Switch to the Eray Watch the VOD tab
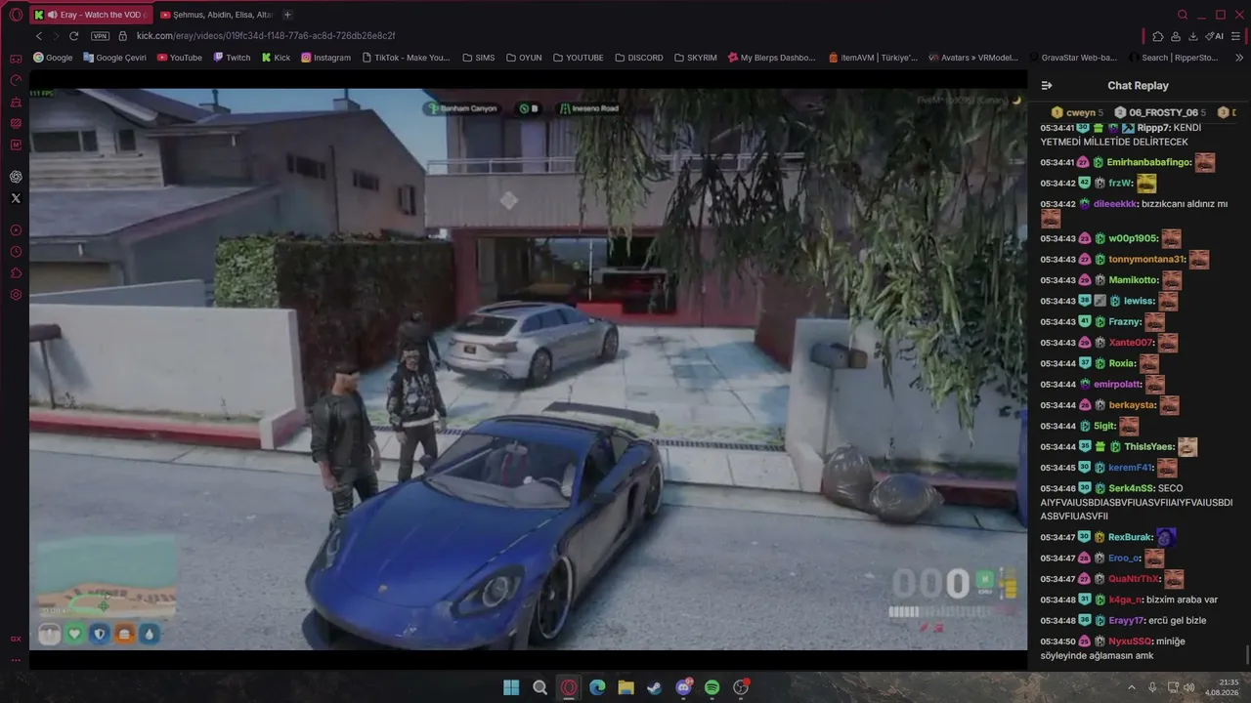Image resolution: width=1251 pixels, height=703 pixels. (x=90, y=15)
